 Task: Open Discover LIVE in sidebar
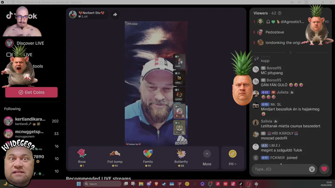click(25, 43)
